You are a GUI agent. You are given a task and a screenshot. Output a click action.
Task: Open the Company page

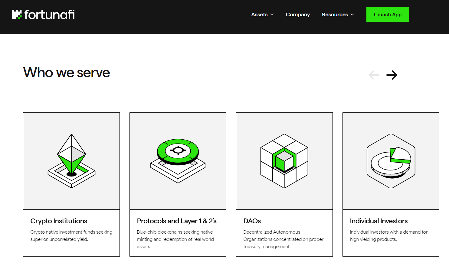[298, 15]
